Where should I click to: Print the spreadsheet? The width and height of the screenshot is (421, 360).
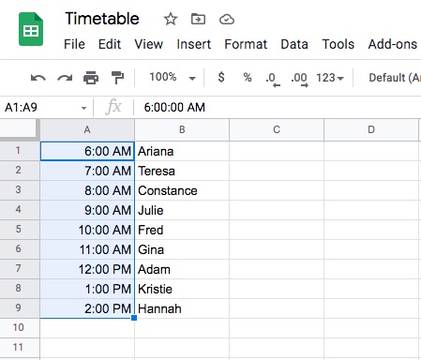(91, 78)
